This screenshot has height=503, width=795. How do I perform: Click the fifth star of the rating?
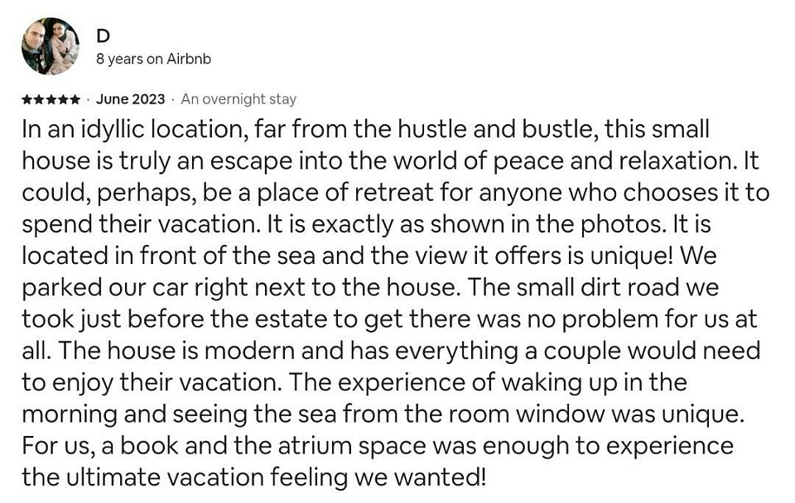click(74, 99)
